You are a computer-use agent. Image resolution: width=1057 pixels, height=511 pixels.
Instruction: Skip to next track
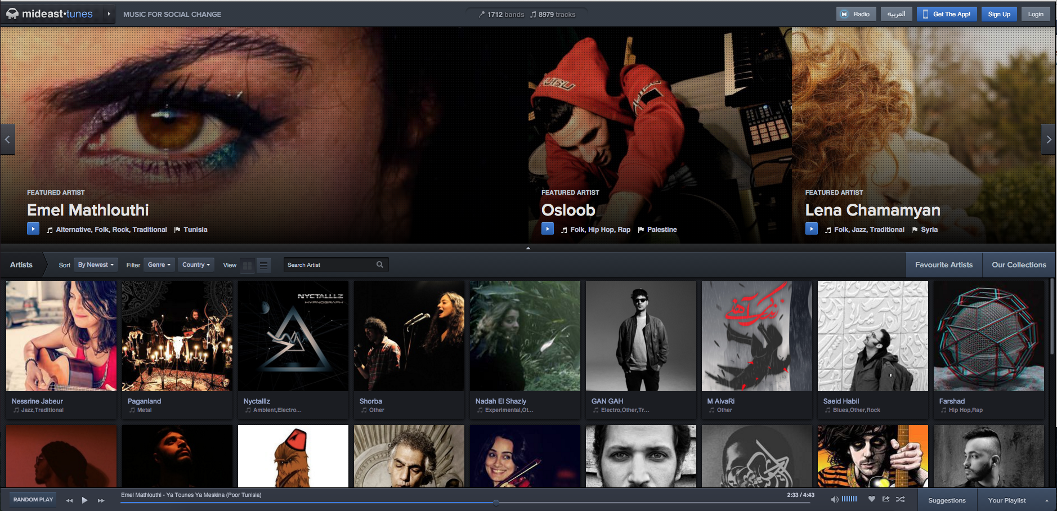coord(101,500)
